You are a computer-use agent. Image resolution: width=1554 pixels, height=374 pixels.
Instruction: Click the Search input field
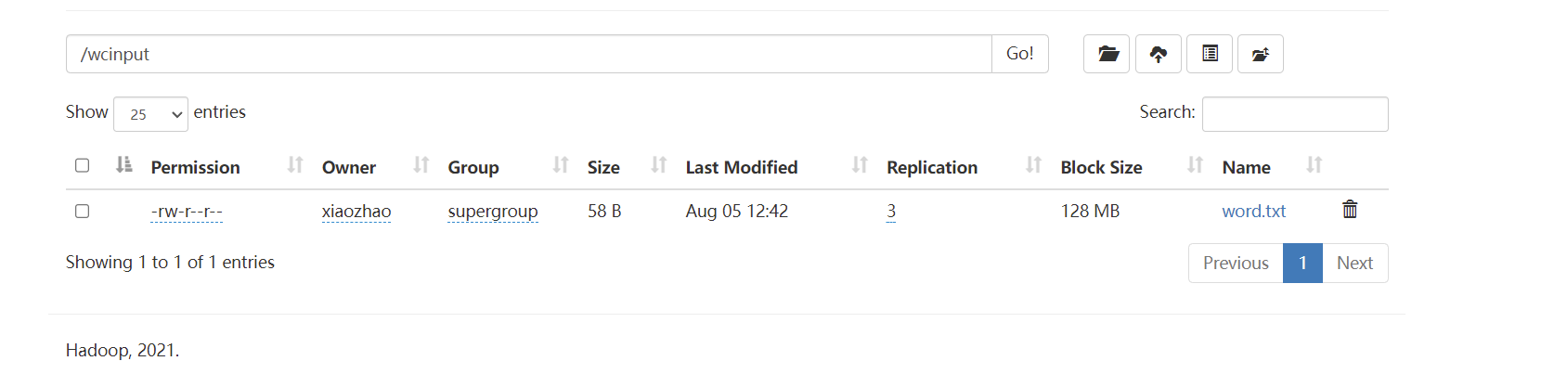tap(1294, 114)
